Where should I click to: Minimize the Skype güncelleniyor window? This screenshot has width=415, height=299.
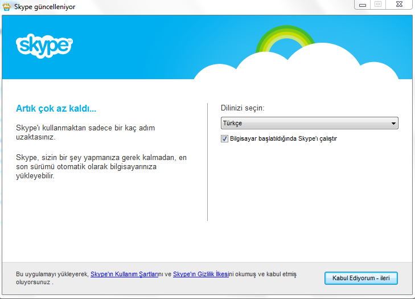click(x=362, y=5)
